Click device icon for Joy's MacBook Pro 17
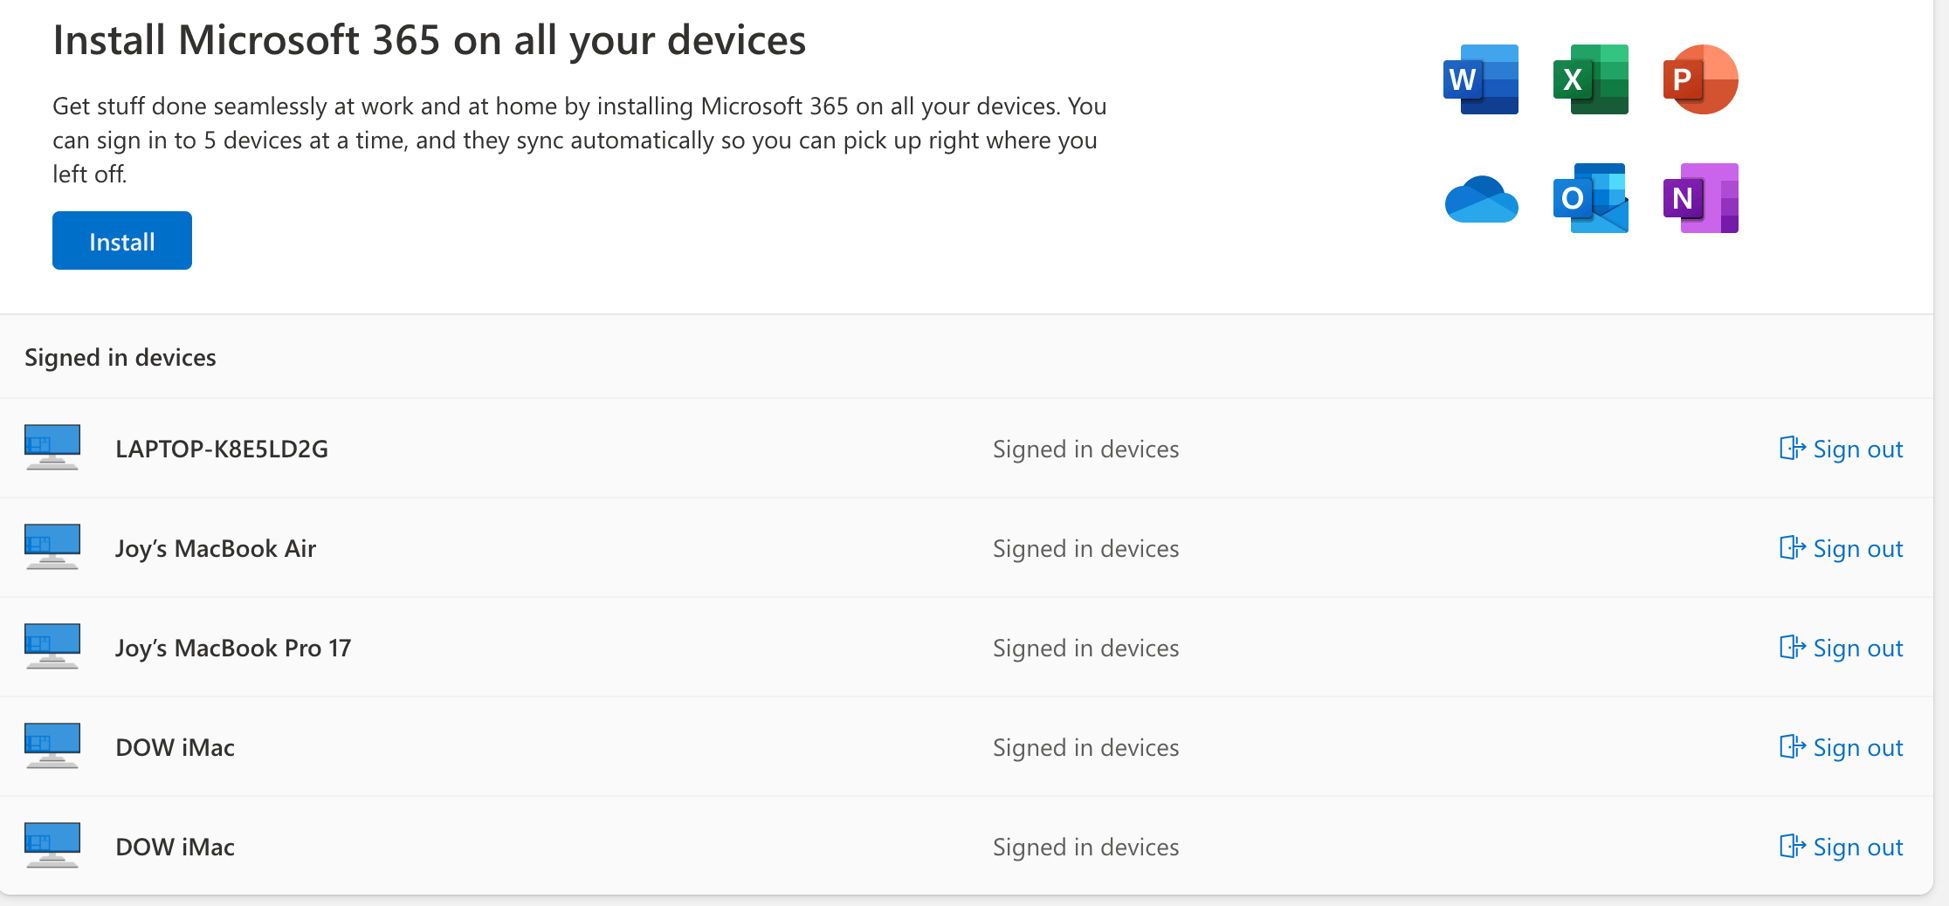The height and width of the screenshot is (906, 1949). 52,646
